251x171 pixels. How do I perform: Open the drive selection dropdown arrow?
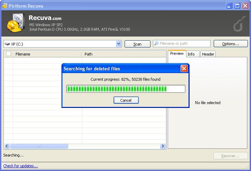tap(119, 44)
